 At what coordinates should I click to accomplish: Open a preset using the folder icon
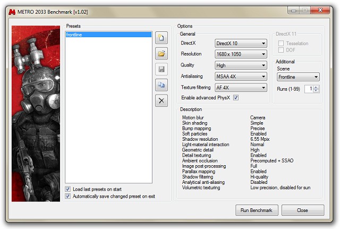161,54
